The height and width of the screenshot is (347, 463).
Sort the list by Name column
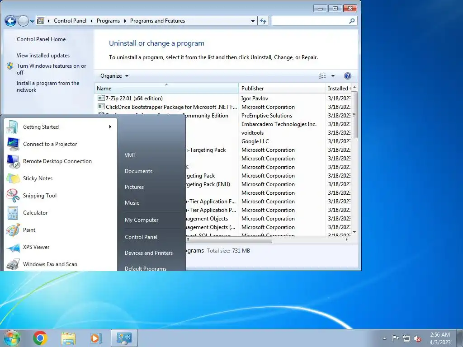tap(166, 88)
